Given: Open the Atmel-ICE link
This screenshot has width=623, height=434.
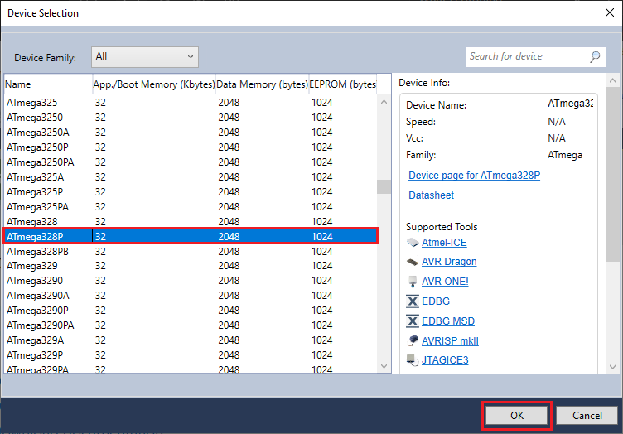Looking at the screenshot, I should pos(444,242).
